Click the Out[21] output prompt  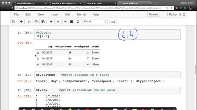(25, 81)
